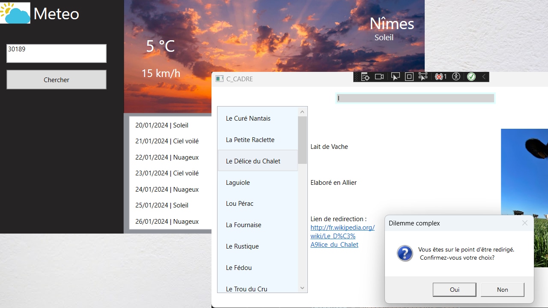Click the cheese list scrollbar thumb
Viewport: 548px width, 308px height.
tap(302, 140)
